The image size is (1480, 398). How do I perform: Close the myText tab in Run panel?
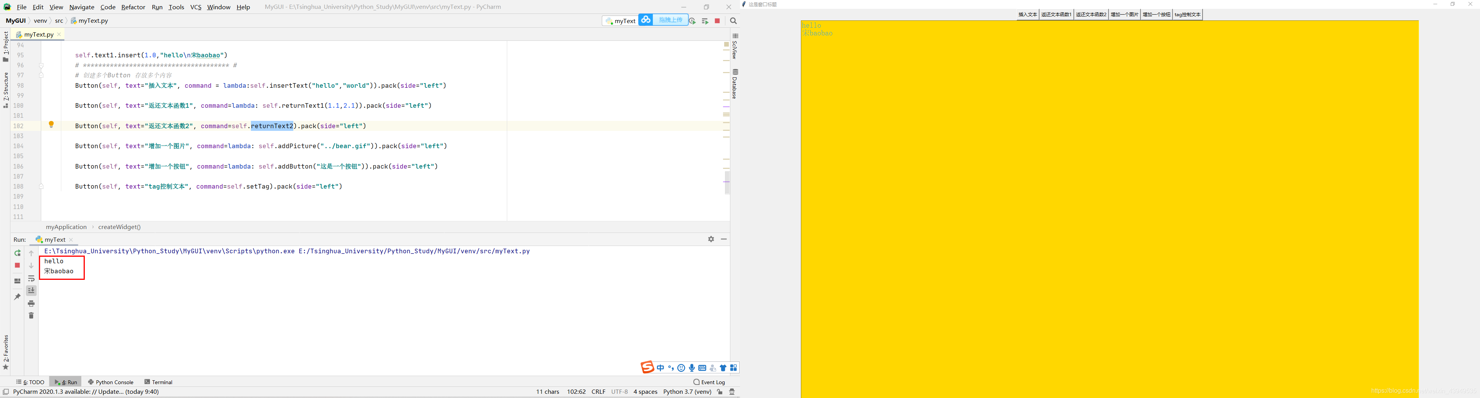[x=71, y=240]
